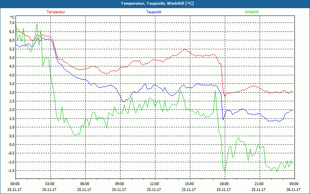The width and height of the screenshot is (310, 194).
Task: Click the 4,0 y-axis value
Action: [12, 75]
